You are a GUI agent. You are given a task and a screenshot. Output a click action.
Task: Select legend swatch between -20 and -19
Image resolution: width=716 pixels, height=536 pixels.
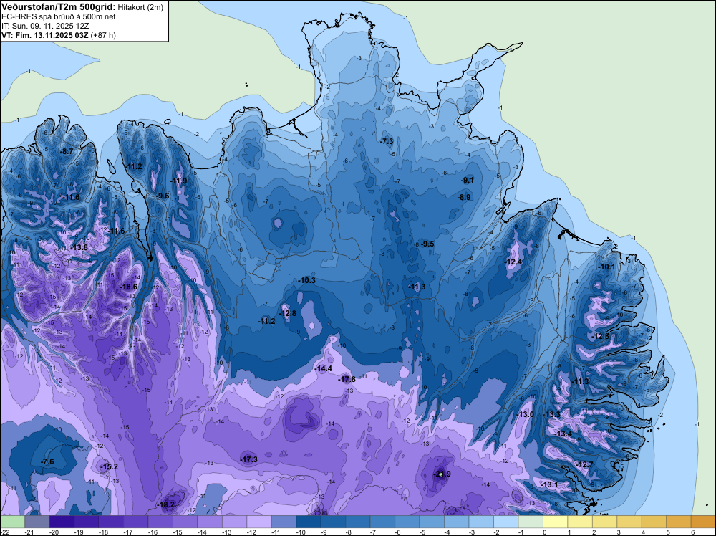tap(62, 522)
